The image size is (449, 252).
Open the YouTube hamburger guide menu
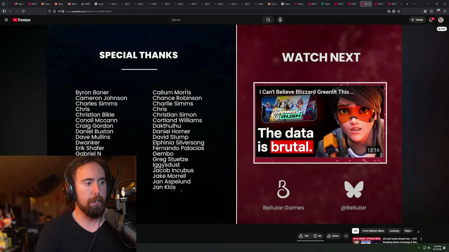click(x=6, y=20)
